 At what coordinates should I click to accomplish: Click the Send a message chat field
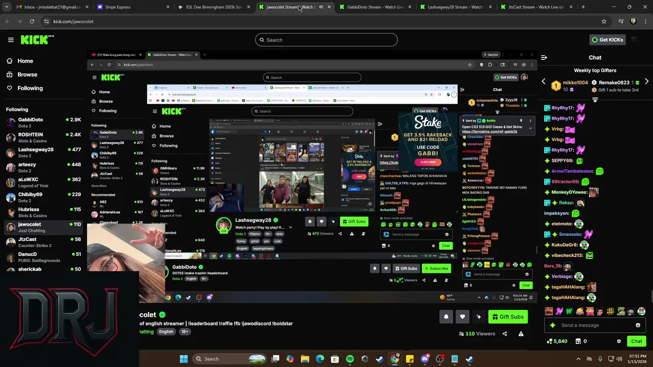click(x=595, y=325)
